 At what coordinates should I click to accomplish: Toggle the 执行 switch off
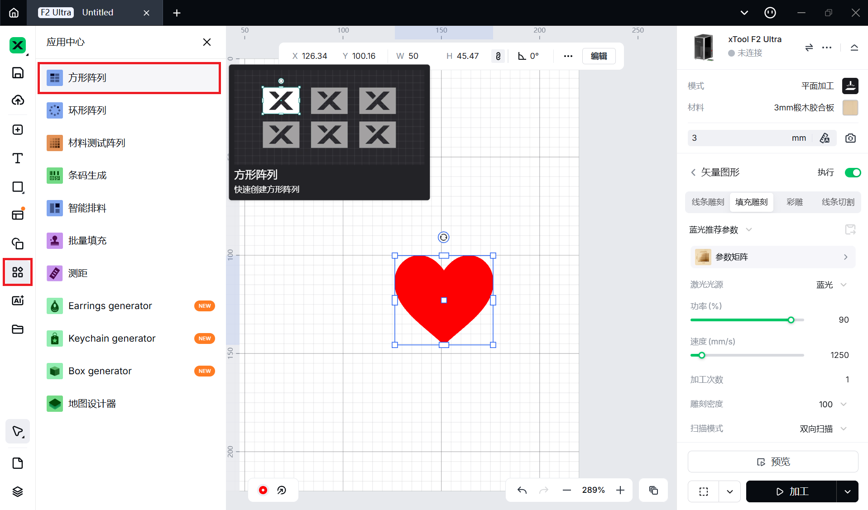coord(853,172)
